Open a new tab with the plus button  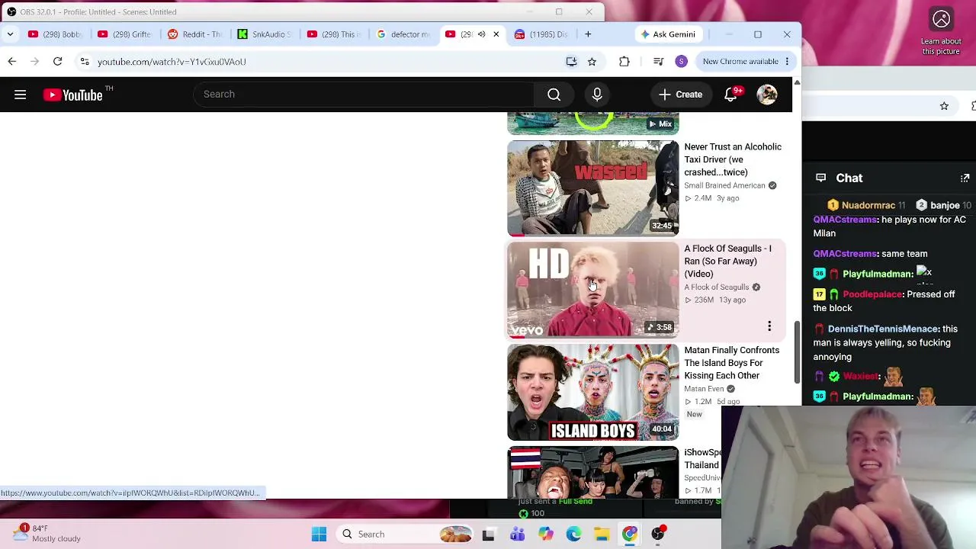click(x=588, y=34)
